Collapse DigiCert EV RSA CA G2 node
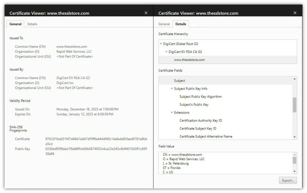307x193 pixels. tap(166, 52)
